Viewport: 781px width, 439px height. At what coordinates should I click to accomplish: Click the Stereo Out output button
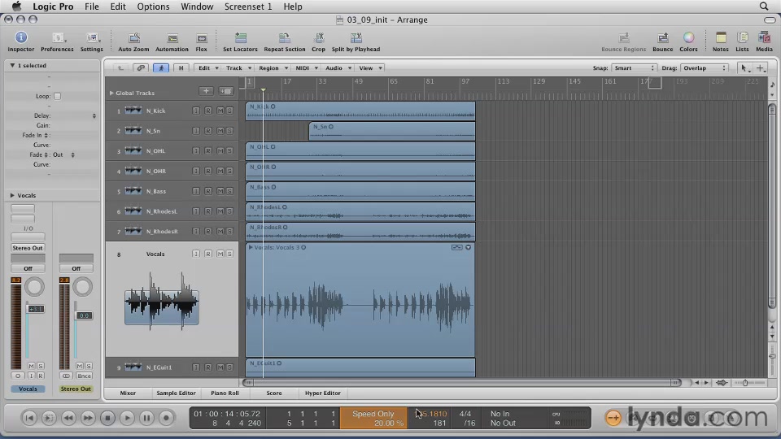28,248
